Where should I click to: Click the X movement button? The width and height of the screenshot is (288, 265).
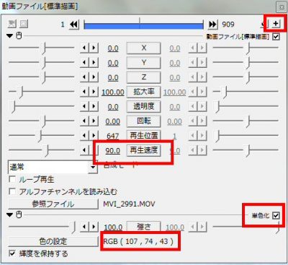click(x=143, y=48)
